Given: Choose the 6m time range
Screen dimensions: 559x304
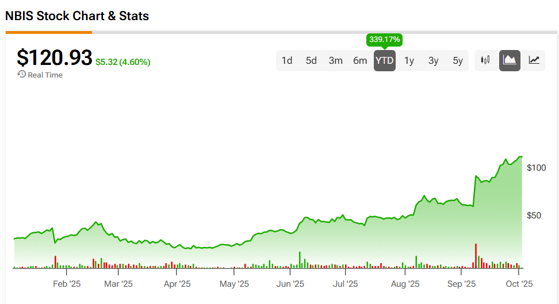Looking at the screenshot, I should 360,60.
